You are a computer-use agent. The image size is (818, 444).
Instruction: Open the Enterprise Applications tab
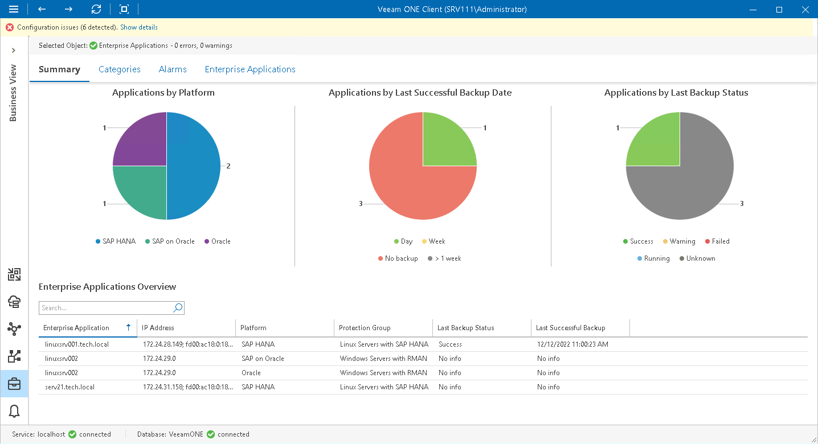pyautogui.click(x=250, y=69)
